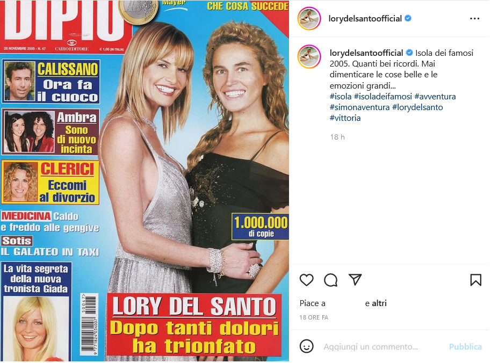The image size is (491, 363).
Task: Click the caption profile picture avatar
Action: (309, 56)
